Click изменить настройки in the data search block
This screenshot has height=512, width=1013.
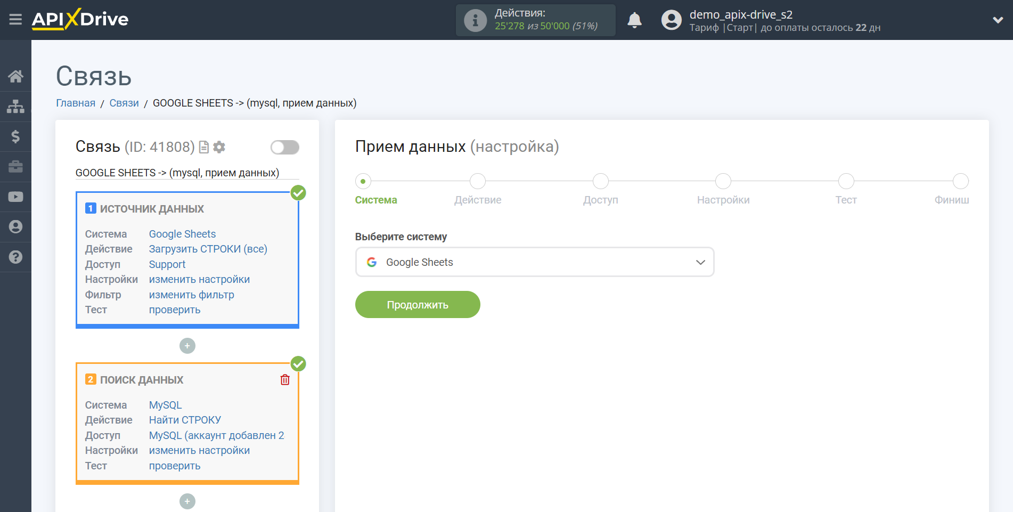point(199,450)
